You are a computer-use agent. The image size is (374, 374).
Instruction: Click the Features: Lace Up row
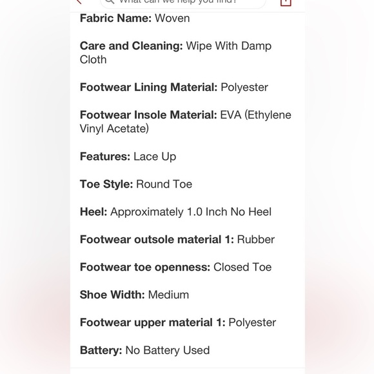(x=128, y=157)
